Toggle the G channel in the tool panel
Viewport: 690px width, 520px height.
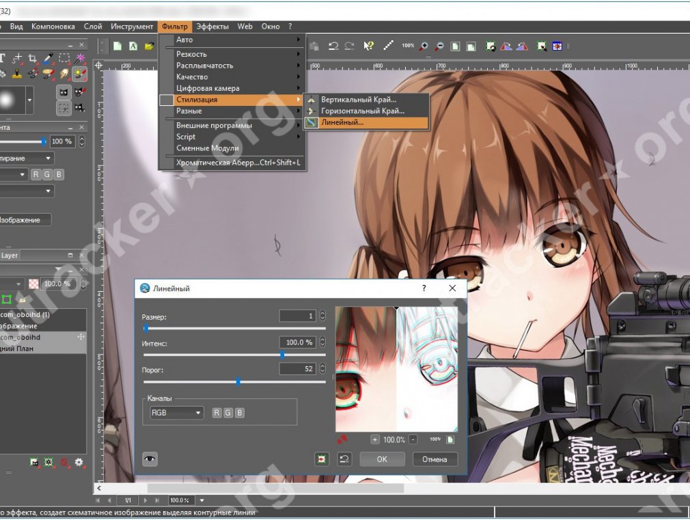[47, 174]
